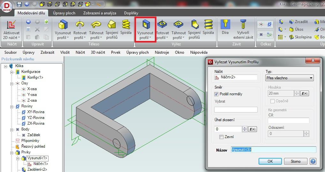
Task: Open the Aktivovat 2D náčrt dropdown arrow
Action: 19,38
